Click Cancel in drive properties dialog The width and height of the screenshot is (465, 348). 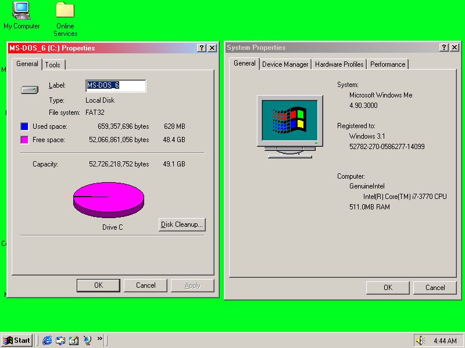tap(146, 285)
